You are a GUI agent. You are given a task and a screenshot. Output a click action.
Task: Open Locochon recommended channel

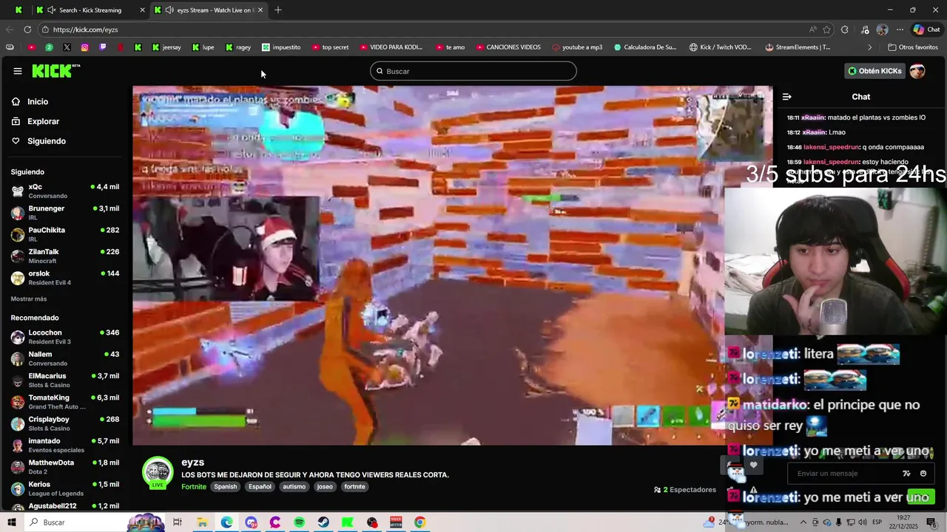tap(65, 337)
